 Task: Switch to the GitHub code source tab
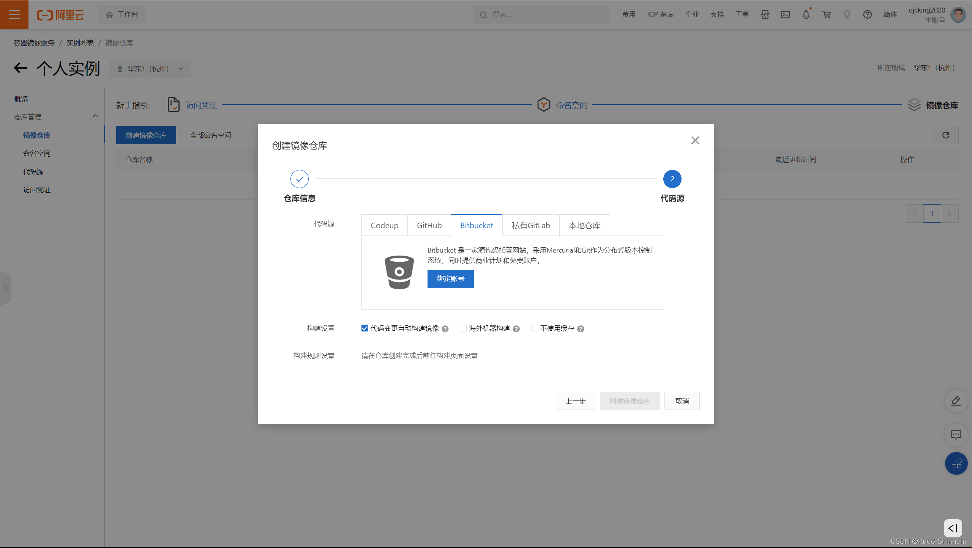point(429,225)
